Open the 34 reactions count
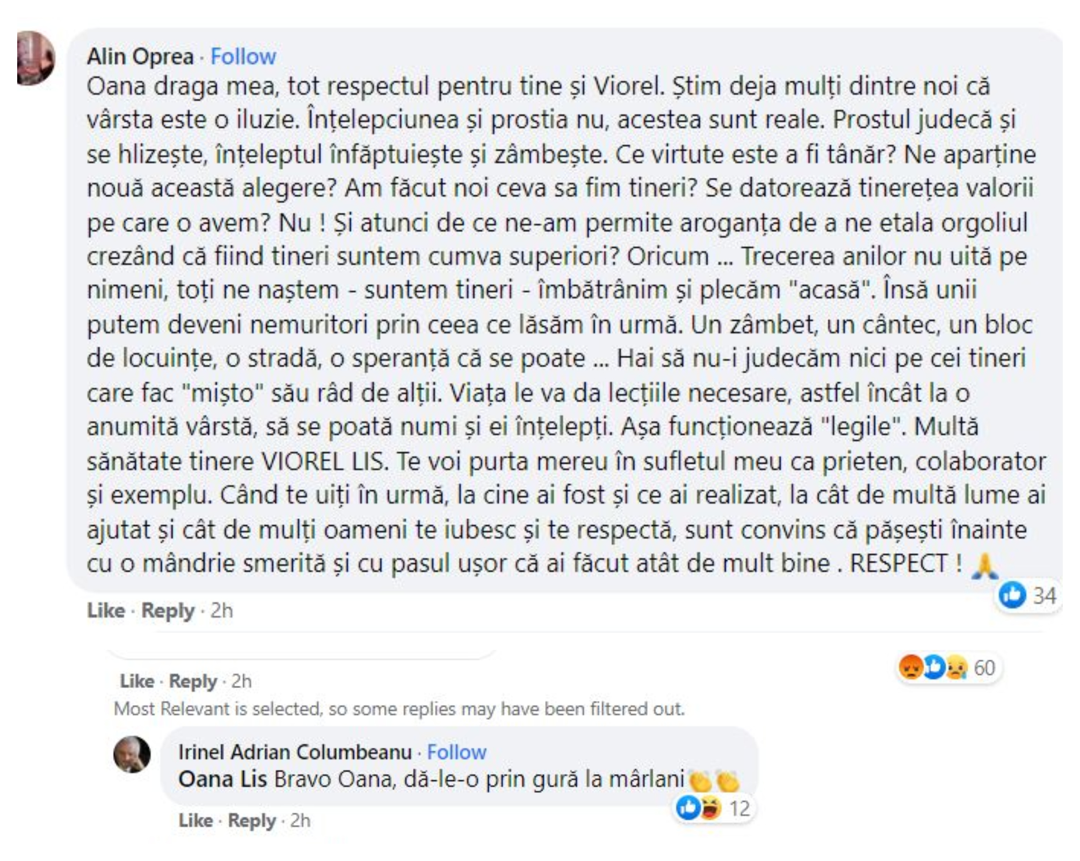The image size is (1080, 861). [1045, 596]
